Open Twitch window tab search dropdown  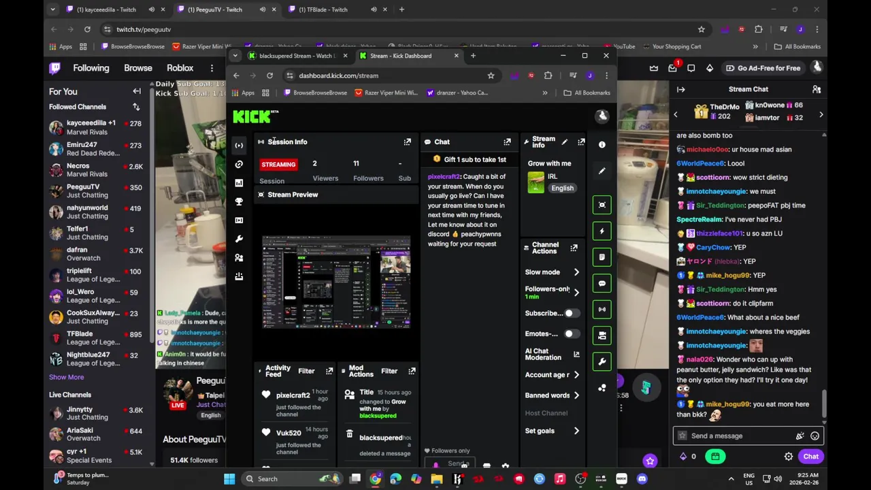click(x=53, y=10)
